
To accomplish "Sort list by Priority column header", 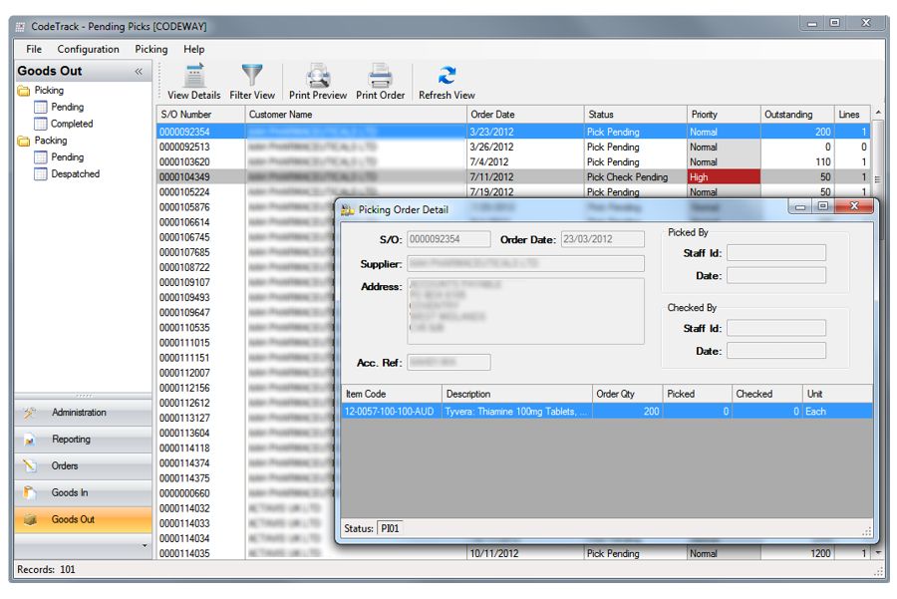I will pyautogui.click(x=705, y=115).
